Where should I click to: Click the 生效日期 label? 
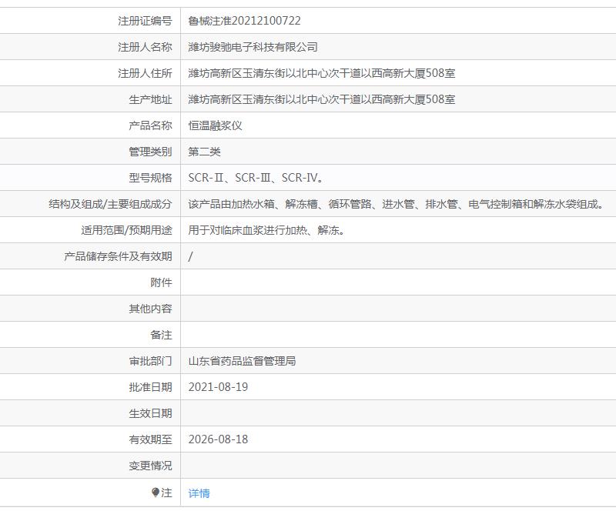click(150, 413)
